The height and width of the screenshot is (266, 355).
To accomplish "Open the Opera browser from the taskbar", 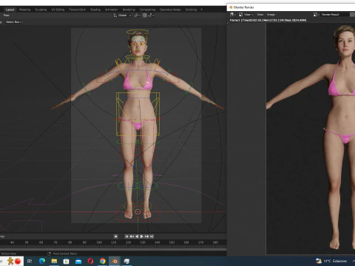I will coord(90,261).
